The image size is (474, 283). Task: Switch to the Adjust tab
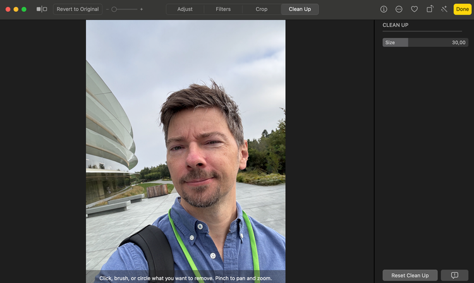(185, 9)
